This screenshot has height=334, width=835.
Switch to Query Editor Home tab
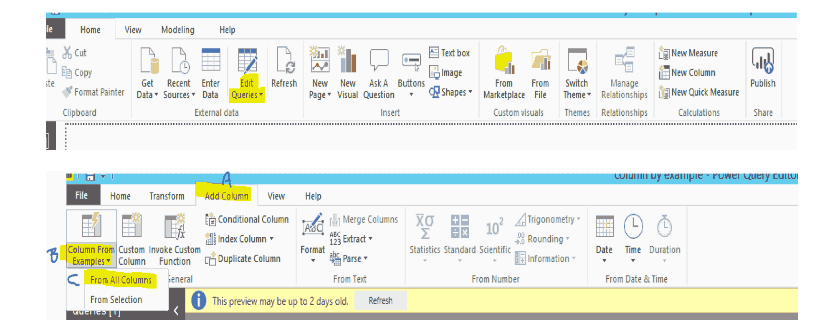(120, 196)
